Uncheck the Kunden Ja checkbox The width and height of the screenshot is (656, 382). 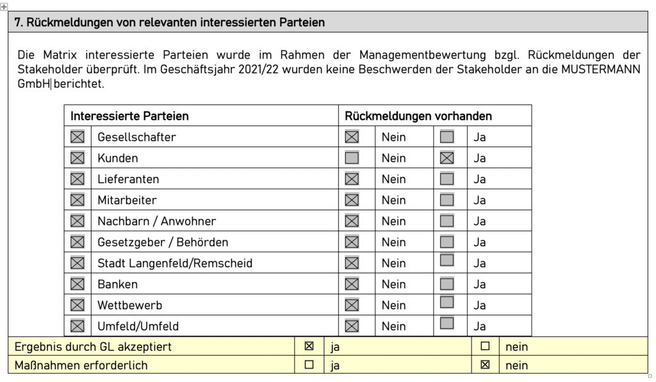(447, 157)
